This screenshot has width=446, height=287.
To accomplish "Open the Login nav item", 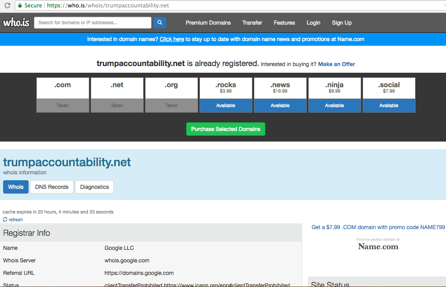I will (313, 23).
